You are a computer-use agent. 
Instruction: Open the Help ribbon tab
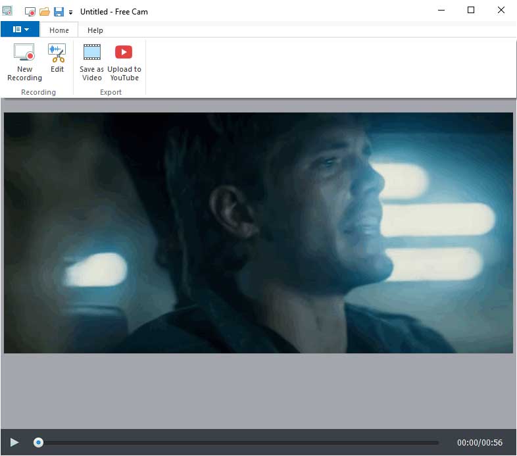click(95, 30)
